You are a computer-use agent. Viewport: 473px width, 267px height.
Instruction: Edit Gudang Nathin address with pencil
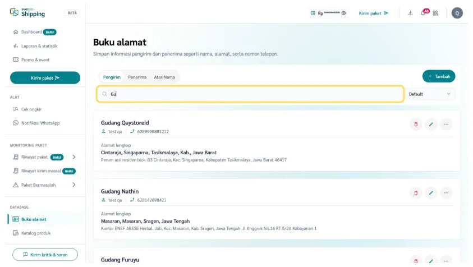[431, 193]
